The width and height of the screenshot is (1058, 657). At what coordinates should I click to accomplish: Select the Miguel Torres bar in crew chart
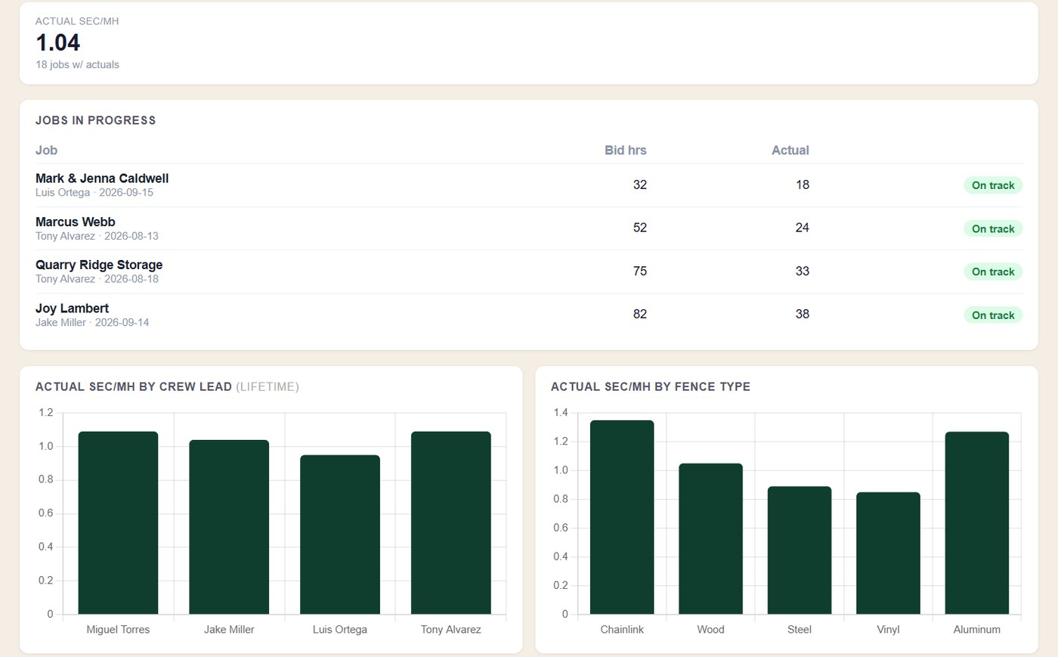point(118,522)
